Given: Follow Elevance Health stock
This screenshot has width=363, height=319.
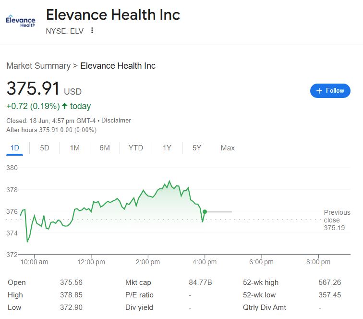Looking at the screenshot, I should tap(330, 91).
